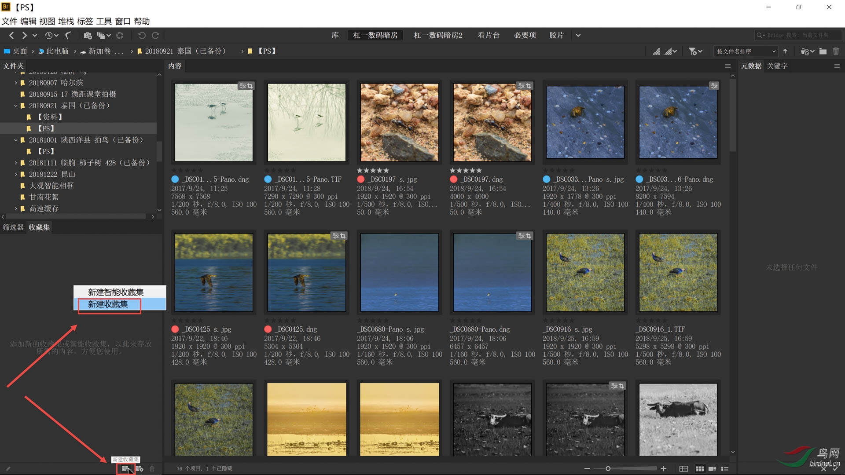Click the filter by rating funnel icon
845x475 pixels.
tap(693, 51)
